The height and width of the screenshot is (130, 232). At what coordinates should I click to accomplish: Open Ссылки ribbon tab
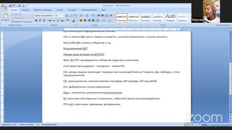click(x=60, y=10)
